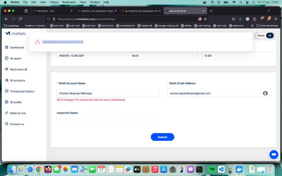Image resolution: width=282 pixels, height=176 pixels.
Task: Open the cryptology bookmarks folder
Action: (x=11, y=26)
